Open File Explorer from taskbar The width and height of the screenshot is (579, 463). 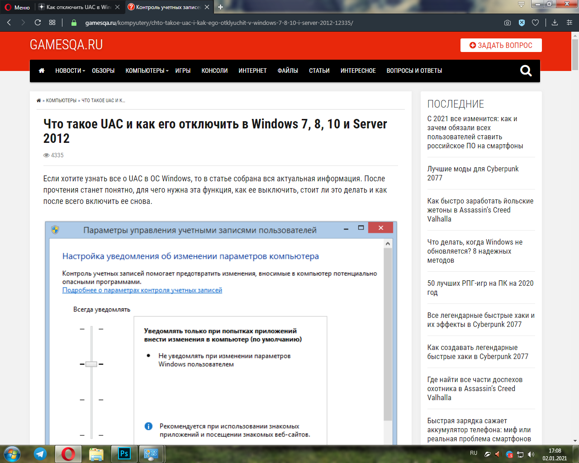(x=96, y=454)
